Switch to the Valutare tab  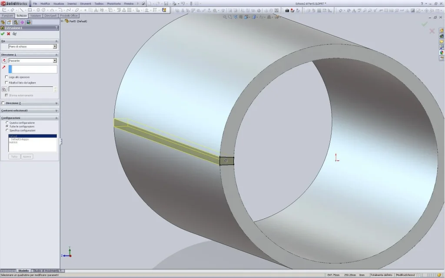coord(36,16)
